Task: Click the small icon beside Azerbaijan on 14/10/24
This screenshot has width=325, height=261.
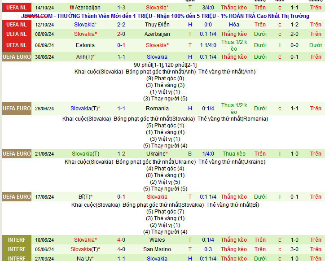Action: pyautogui.click(x=71, y=8)
